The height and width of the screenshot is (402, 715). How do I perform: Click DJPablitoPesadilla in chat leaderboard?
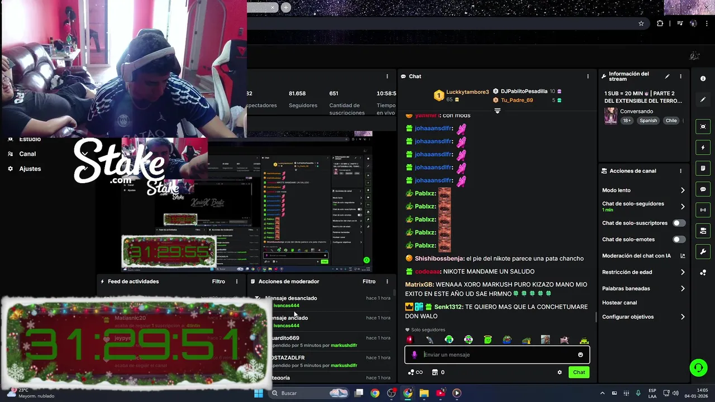[524, 91]
